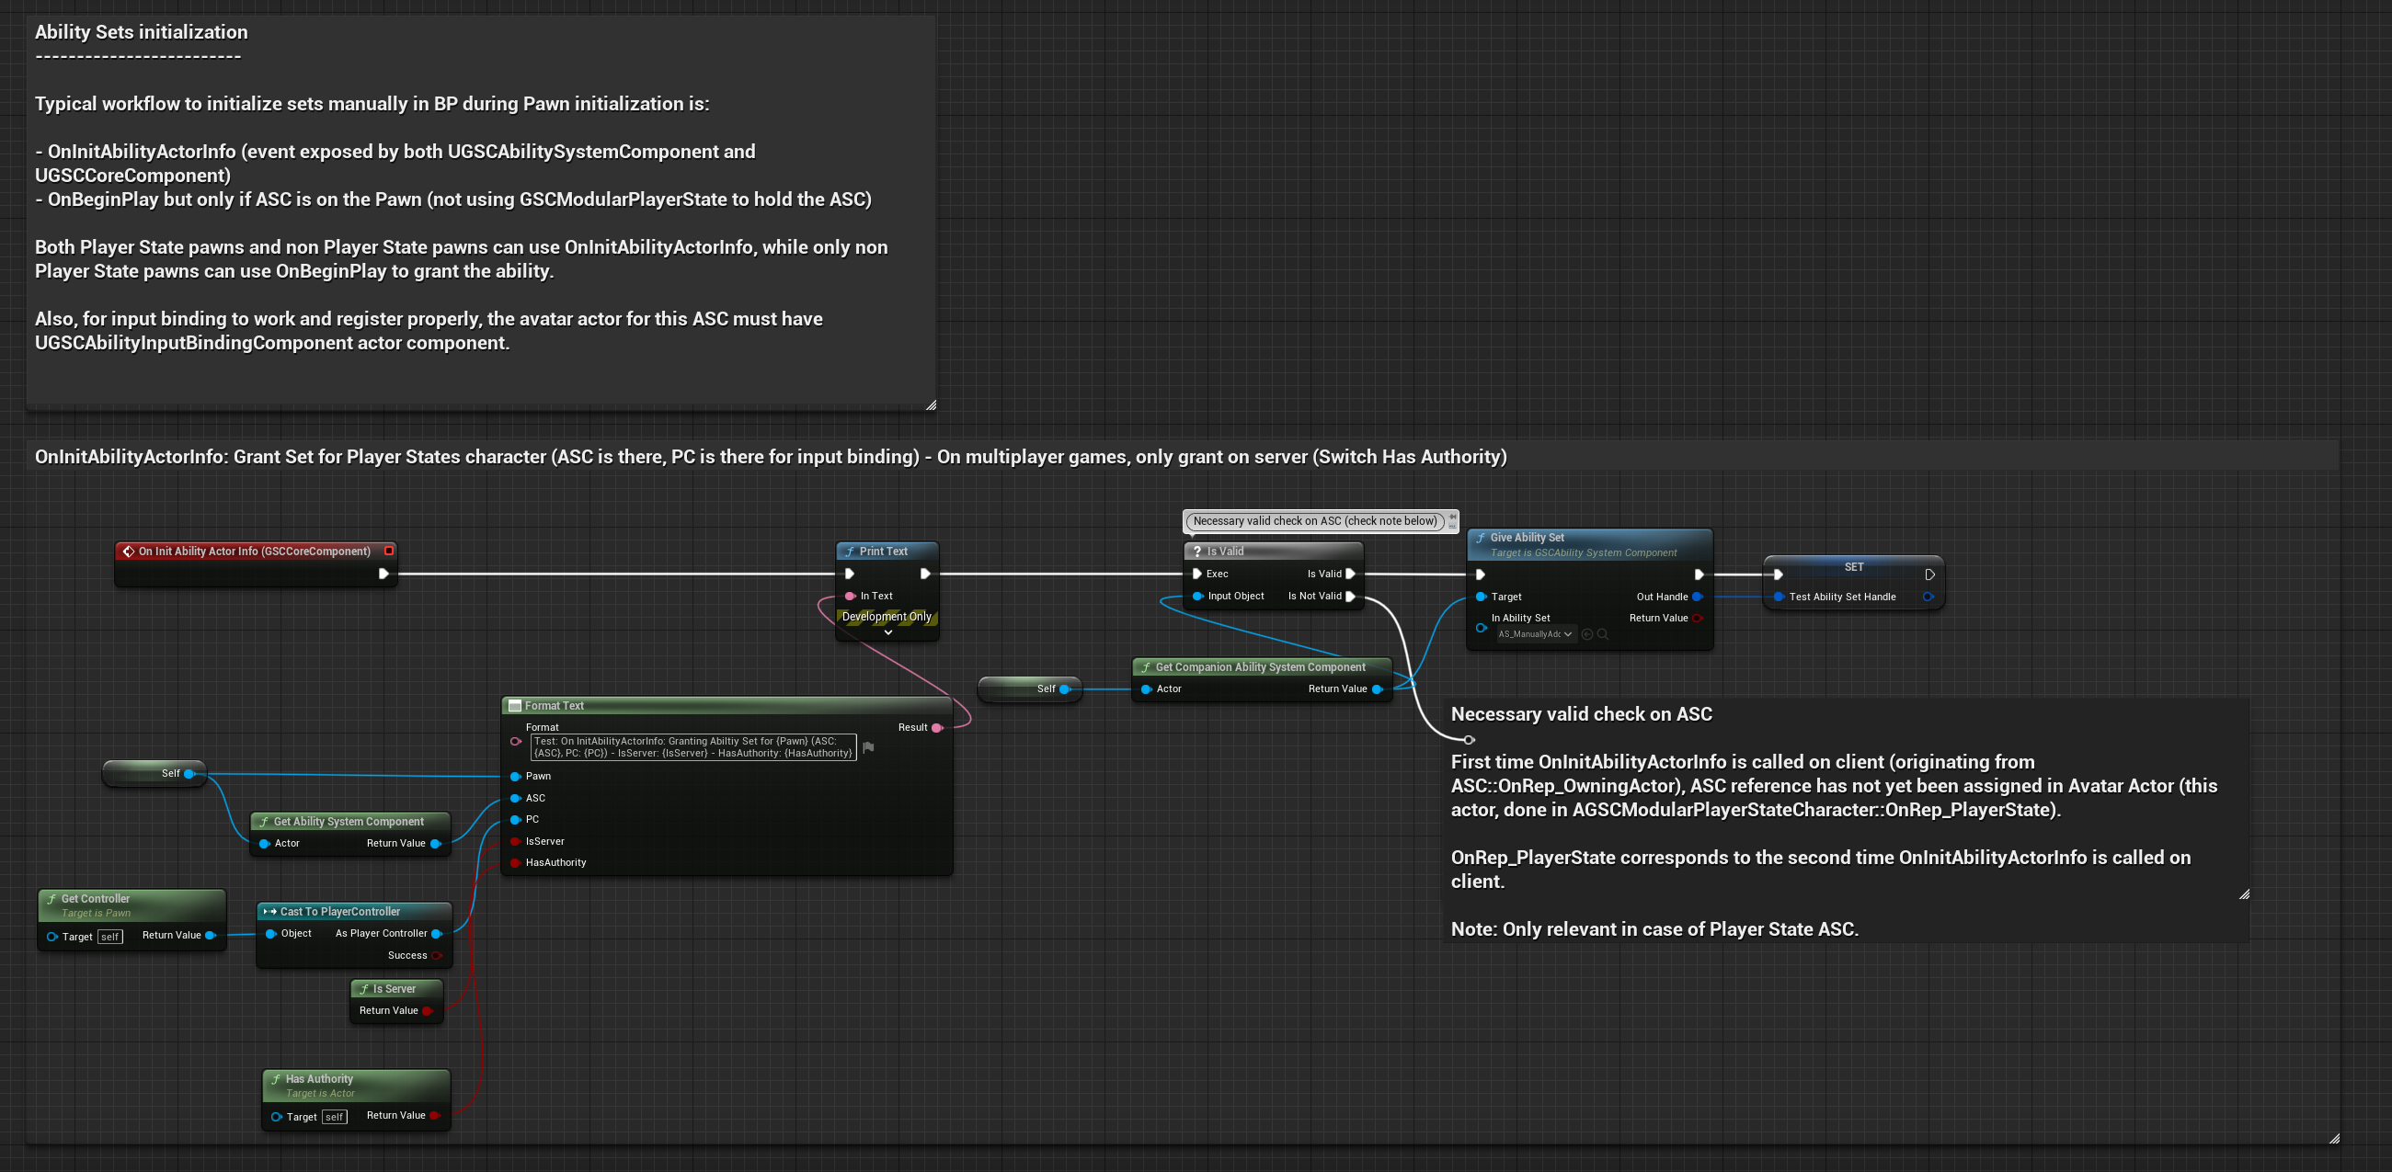Click reroute node on Is Not Valid wire
The width and height of the screenshot is (2392, 1172).
tap(1469, 740)
